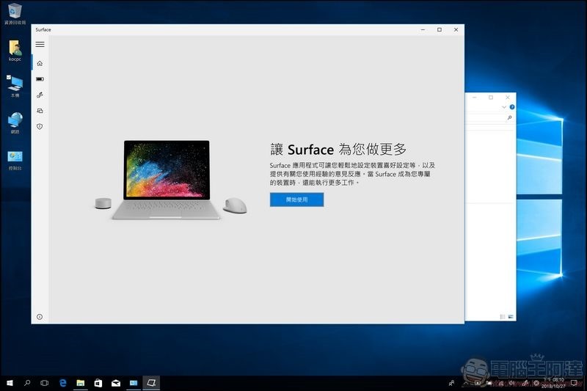Click the clock showing 08:10

pos(553,383)
